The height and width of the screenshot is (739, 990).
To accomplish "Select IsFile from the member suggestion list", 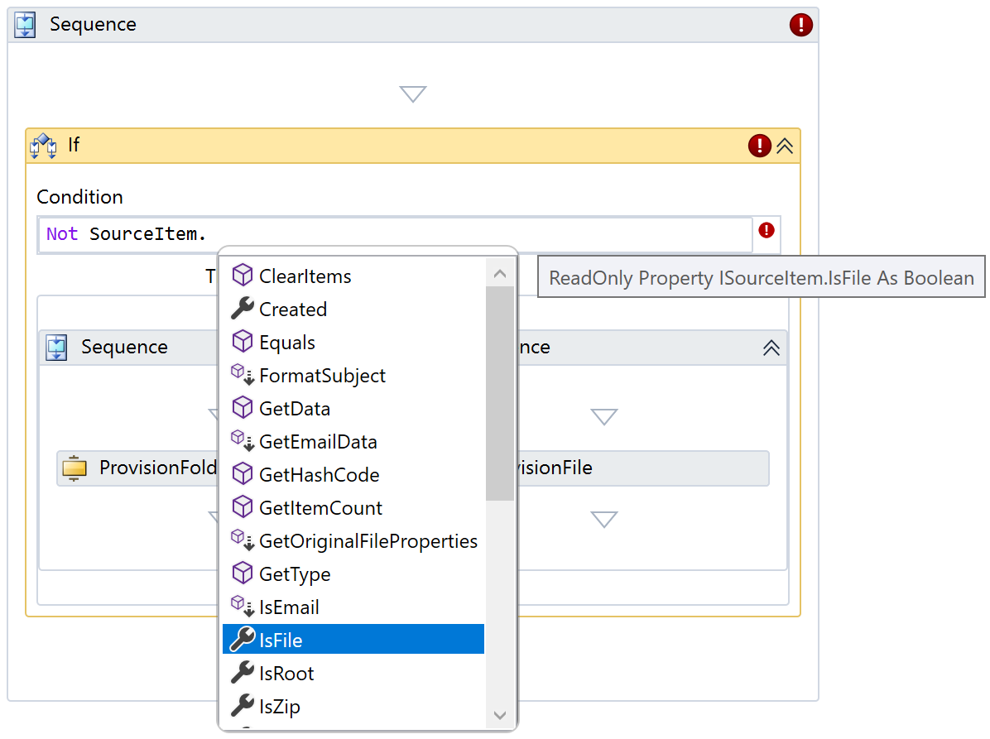I will [x=281, y=639].
